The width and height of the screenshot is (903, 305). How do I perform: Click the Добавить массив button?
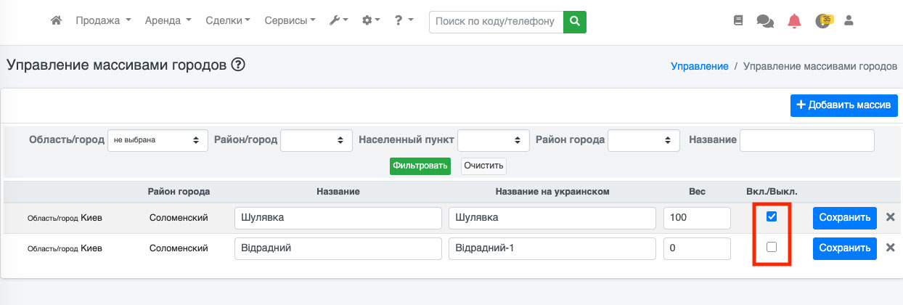coord(843,105)
